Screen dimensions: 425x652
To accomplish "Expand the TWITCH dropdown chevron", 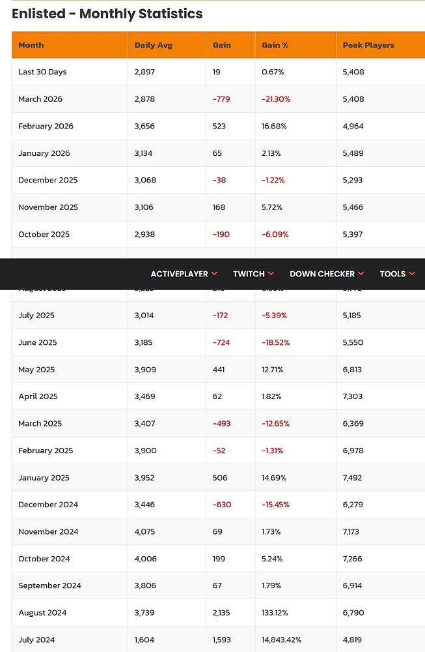I will pyautogui.click(x=271, y=274).
